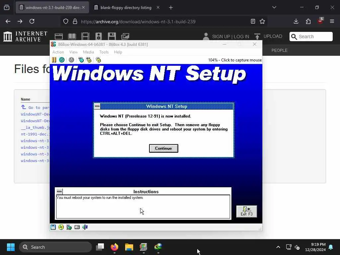Open the Internet Archive software floppy icon
Image resolution: width=340 pixels, height=255 pixels.
(x=112, y=36)
